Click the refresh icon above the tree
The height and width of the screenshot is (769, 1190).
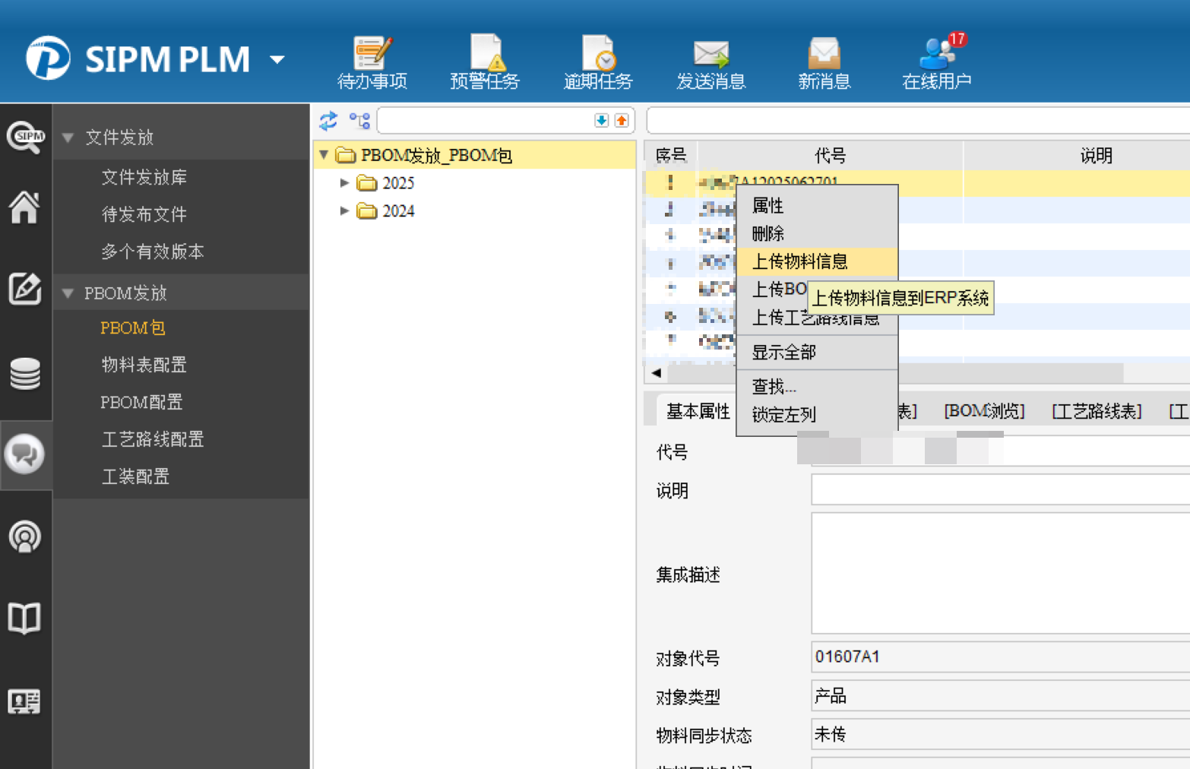click(x=328, y=121)
